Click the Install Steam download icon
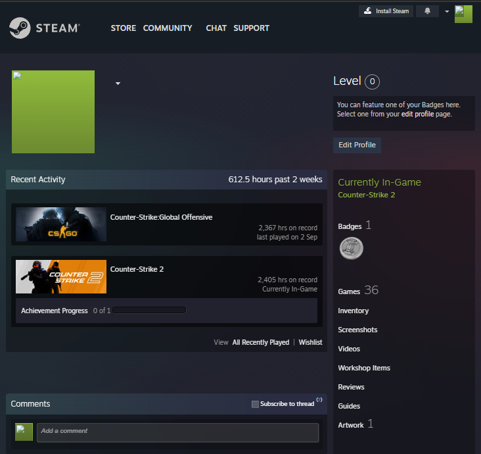This screenshot has width=481, height=454. click(x=367, y=11)
